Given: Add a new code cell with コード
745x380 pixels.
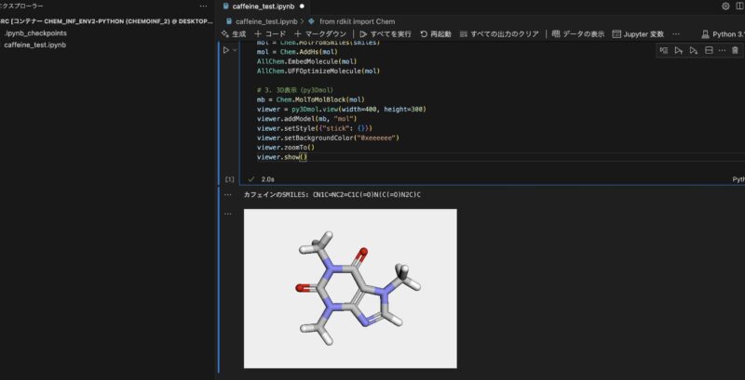Looking at the screenshot, I should [x=270, y=34].
